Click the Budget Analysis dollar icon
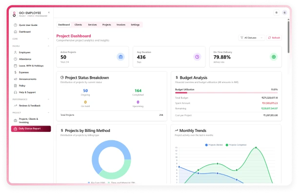The image size is (299, 194). click(x=177, y=77)
